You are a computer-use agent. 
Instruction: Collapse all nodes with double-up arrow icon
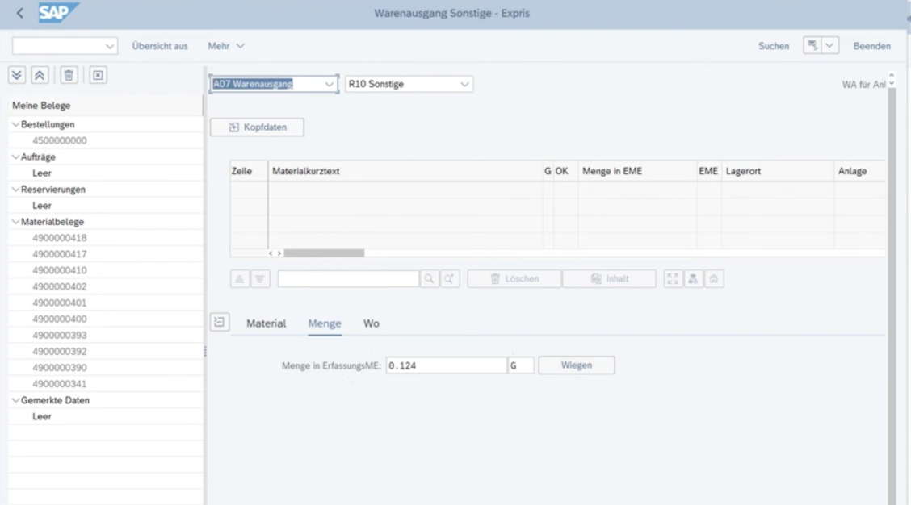(39, 74)
